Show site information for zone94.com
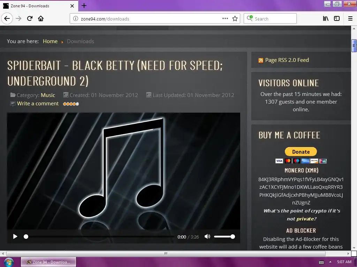Image resolution: width=357 pixels, height=267 pixels. (x=76, y=19)
